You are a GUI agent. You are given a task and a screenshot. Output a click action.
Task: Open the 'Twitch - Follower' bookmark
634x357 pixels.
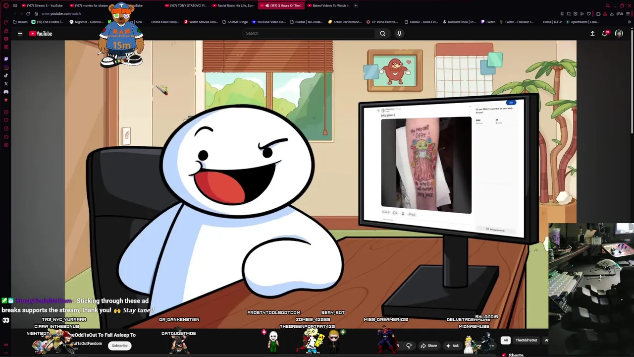517,22
